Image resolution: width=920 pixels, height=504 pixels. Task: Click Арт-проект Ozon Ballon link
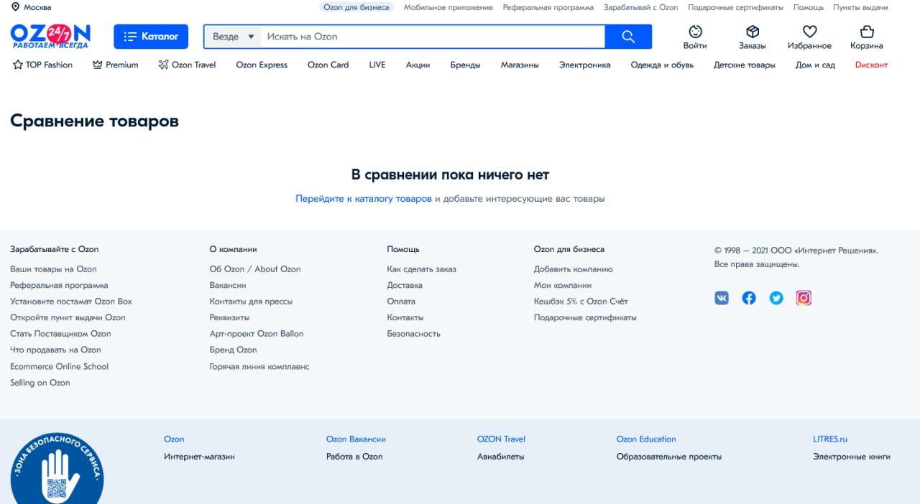click(x=257, y=334)
